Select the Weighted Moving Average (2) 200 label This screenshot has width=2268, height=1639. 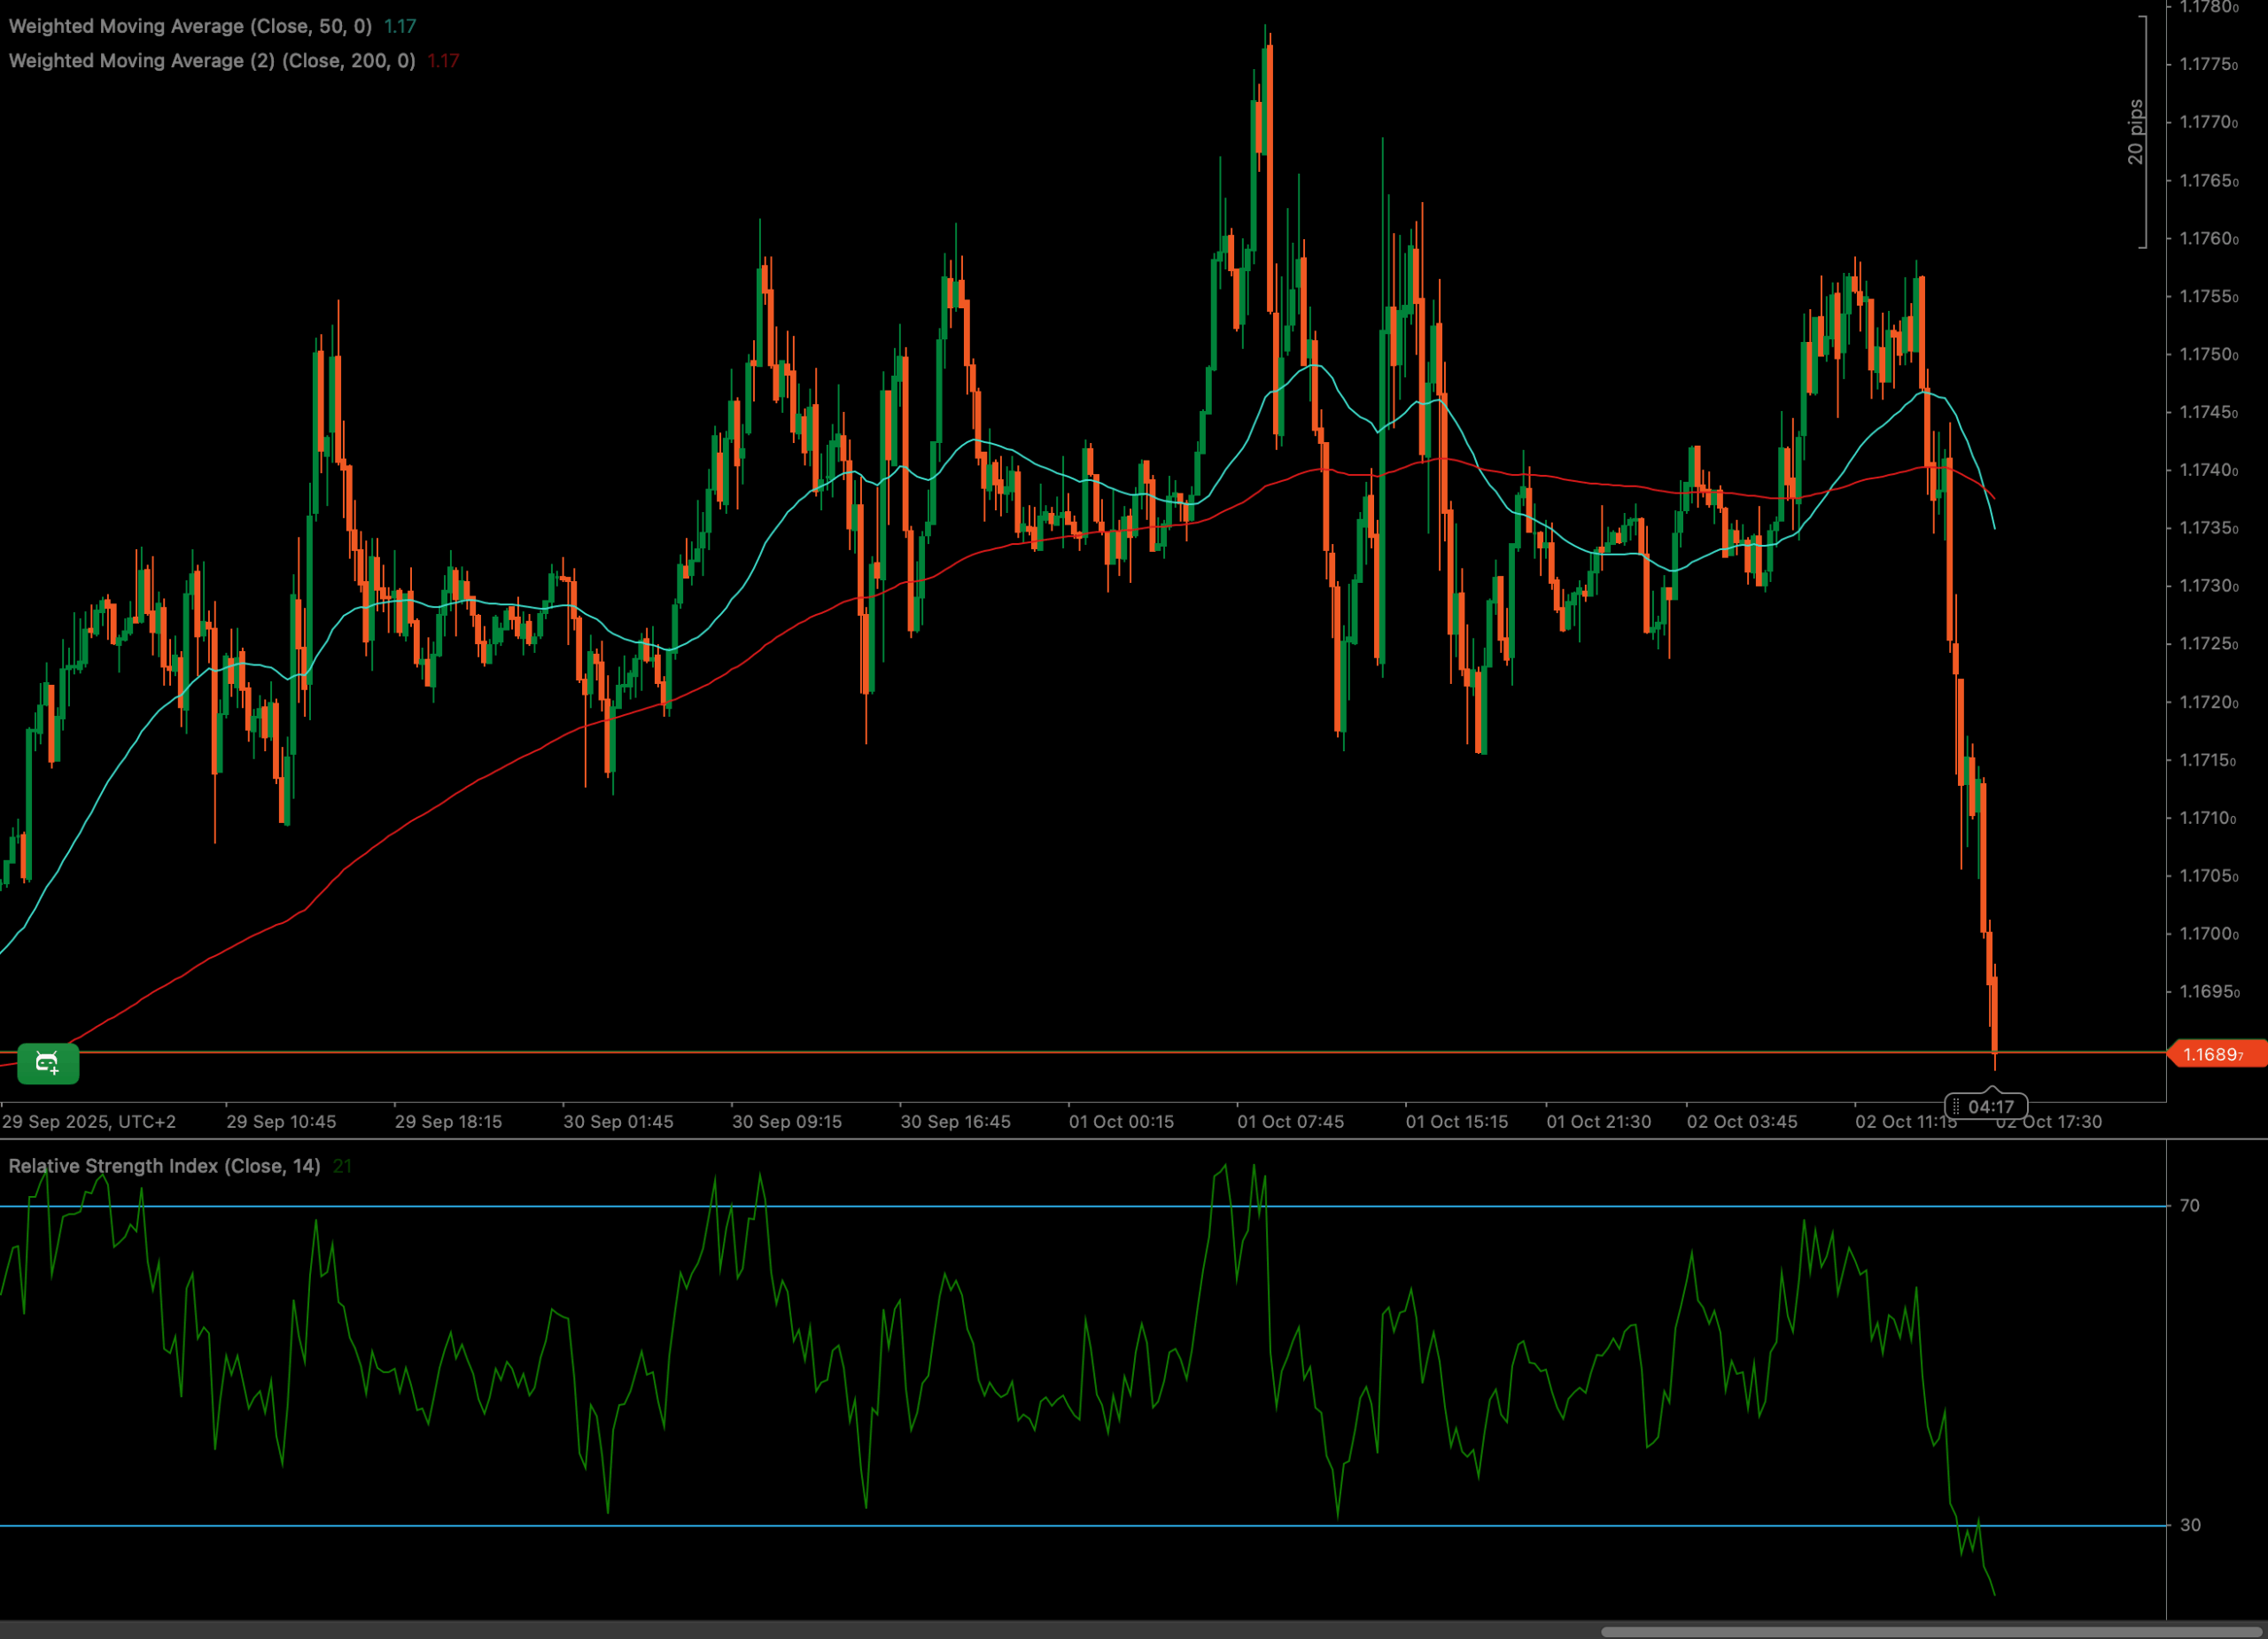(212, 61)
